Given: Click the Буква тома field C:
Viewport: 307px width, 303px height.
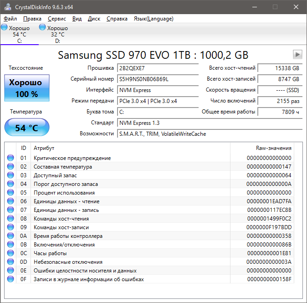Looking at the screenshot, I should click(x=158, y=112).
